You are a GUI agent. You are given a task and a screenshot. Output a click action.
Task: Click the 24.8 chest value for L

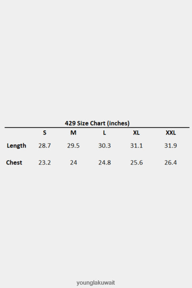point(105,162)
